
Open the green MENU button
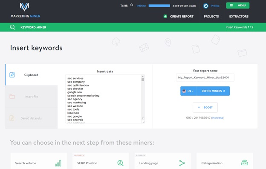coord(238,6)
